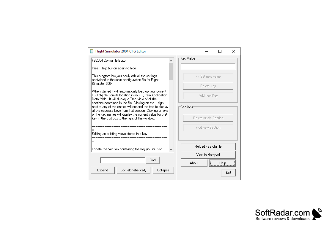
Task: Hide help text with the Help button
Action: click(222, 163)
